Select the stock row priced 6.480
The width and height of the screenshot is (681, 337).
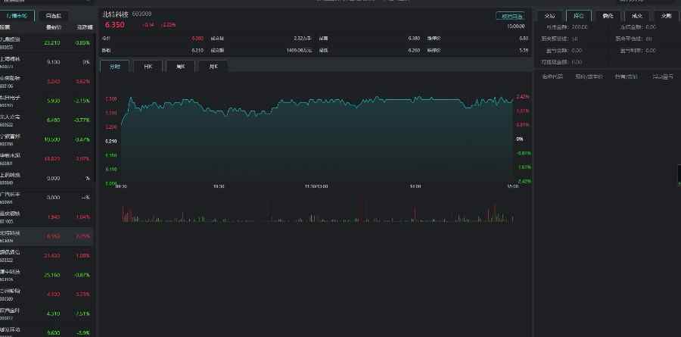point(46,120)
